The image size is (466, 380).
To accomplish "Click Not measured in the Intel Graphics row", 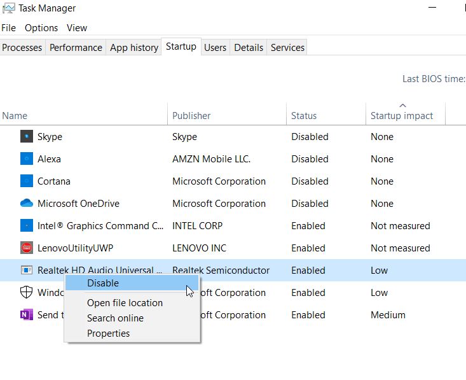I will coord(401,226).
